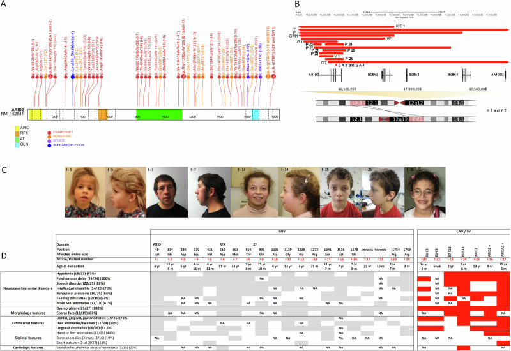
Task: Click the NM_152641 transcript label
Action: click(x=13, y=114)
